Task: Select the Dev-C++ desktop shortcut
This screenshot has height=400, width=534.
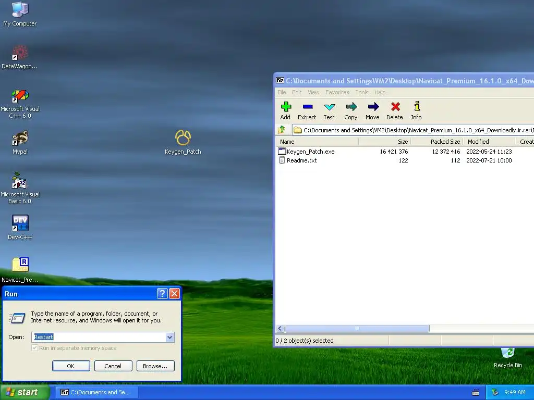Action: [20, 227]
